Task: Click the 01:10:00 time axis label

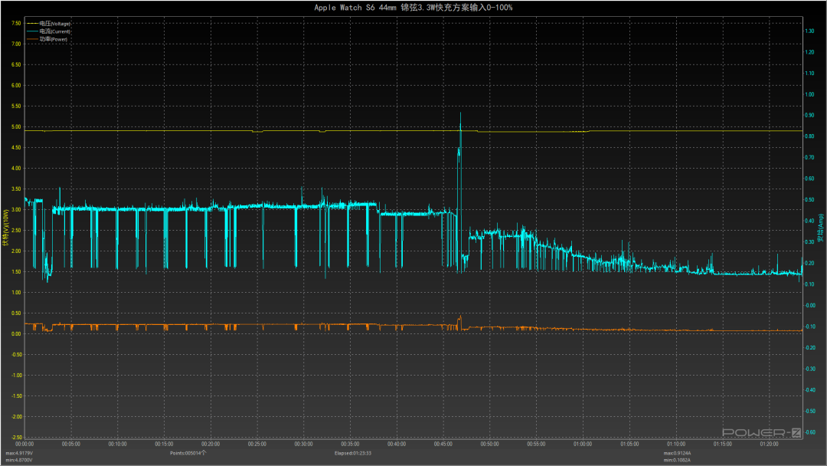Action: 676,445
